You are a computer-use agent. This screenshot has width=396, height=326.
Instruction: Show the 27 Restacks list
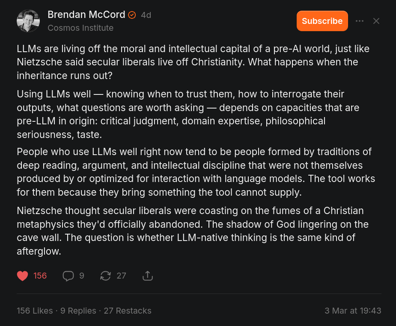pos(128,311)
